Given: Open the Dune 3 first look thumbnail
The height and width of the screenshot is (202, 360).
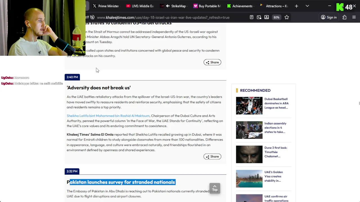Looking at the screenshot, I should tap(249, 154).
